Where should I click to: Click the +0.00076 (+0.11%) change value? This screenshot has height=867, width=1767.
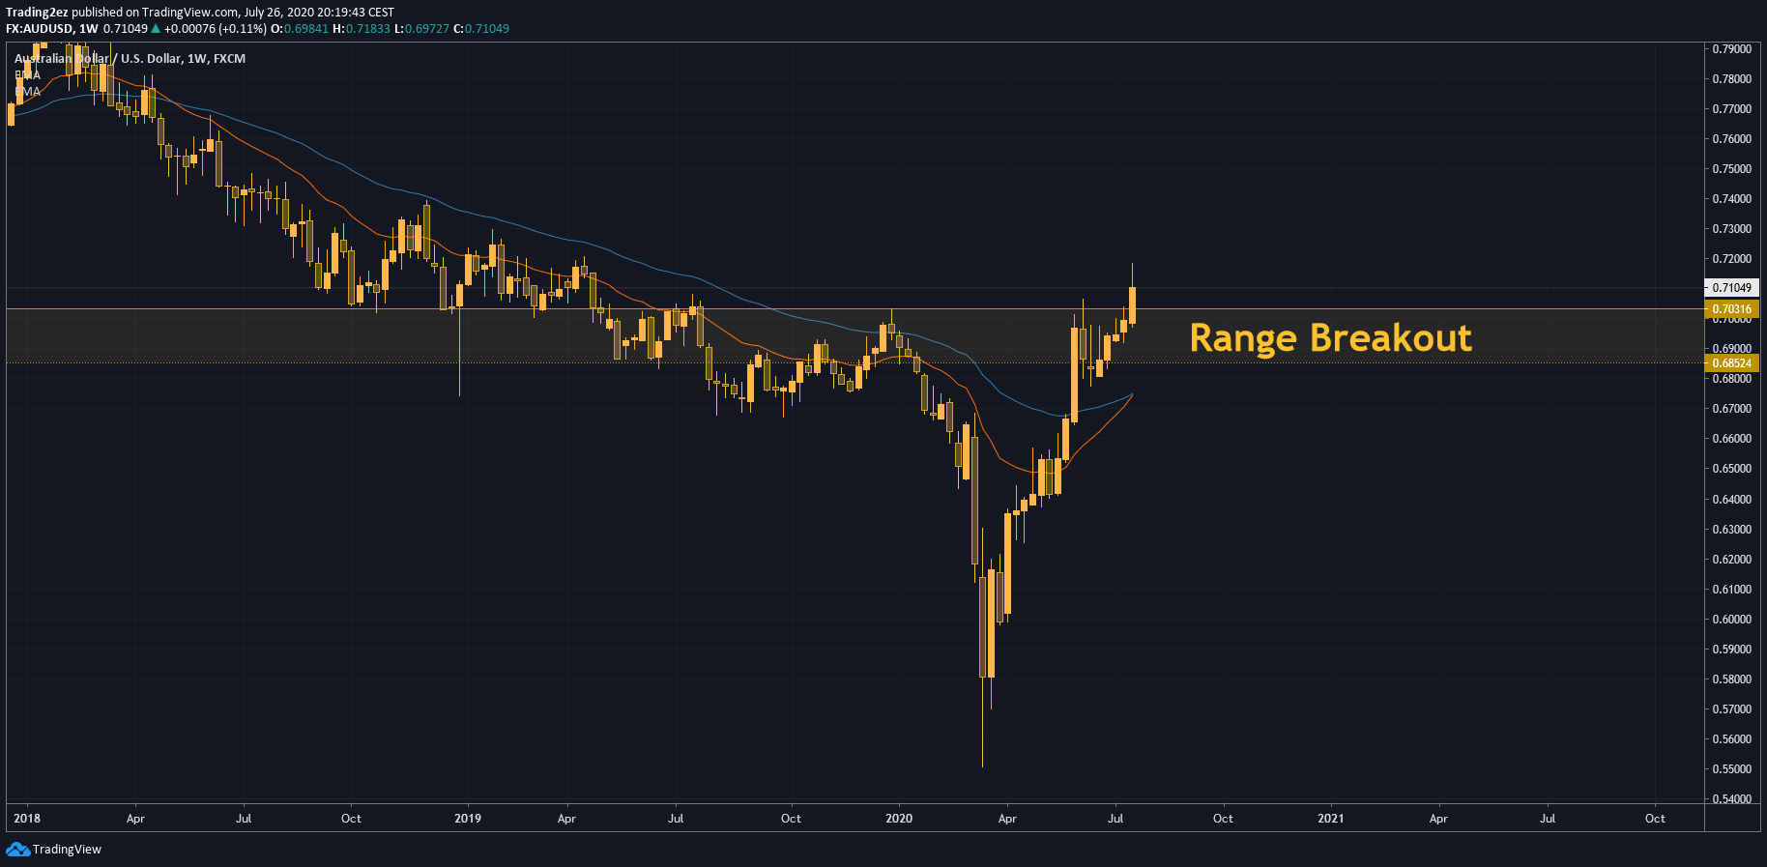(215, 28)
